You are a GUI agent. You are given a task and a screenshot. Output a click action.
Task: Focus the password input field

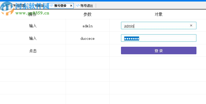pyautogui.click(x=158, y=38)
